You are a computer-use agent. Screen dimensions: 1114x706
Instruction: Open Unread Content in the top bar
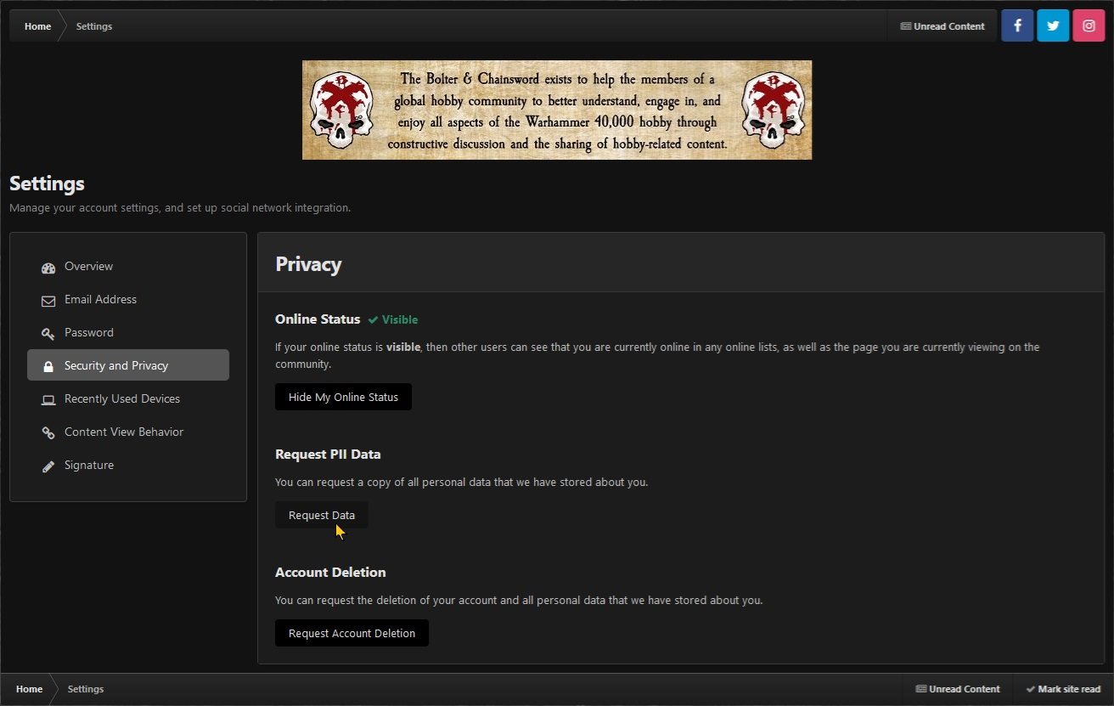coord(942,26)
